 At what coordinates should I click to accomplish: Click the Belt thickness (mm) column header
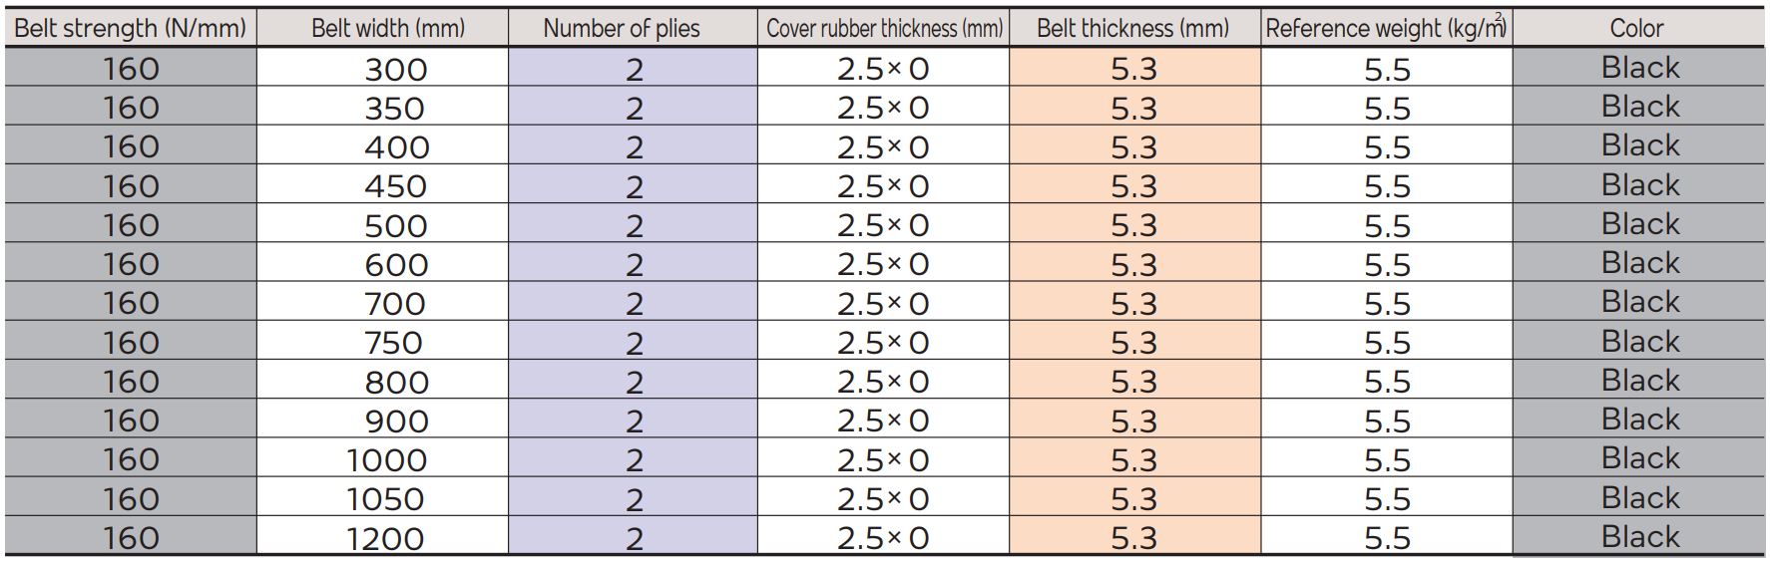click(x=1135, y=28)
